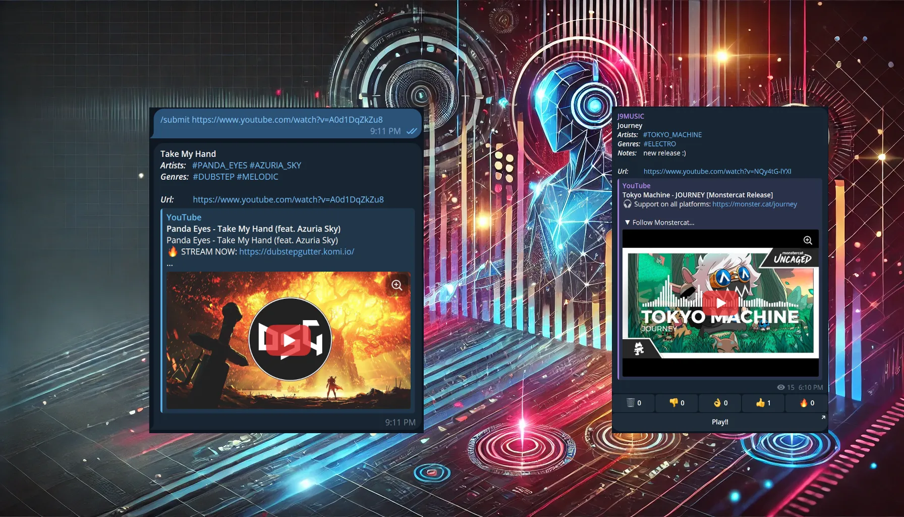904x517 pixels.
Task: Play the Panda Eyes Take My Hand video
Action: (290, 340)
